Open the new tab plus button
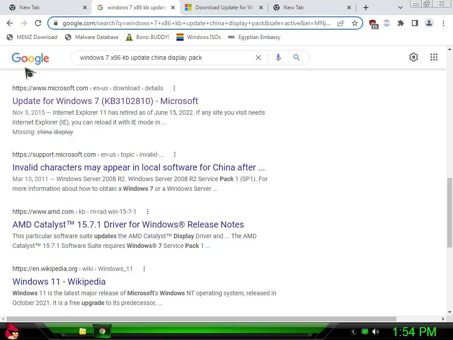453x340 pixels. tap(366, 8)
